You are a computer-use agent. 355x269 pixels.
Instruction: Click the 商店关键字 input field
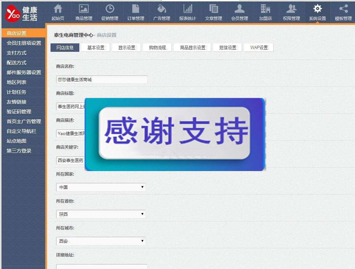click(x=71, y=160)
